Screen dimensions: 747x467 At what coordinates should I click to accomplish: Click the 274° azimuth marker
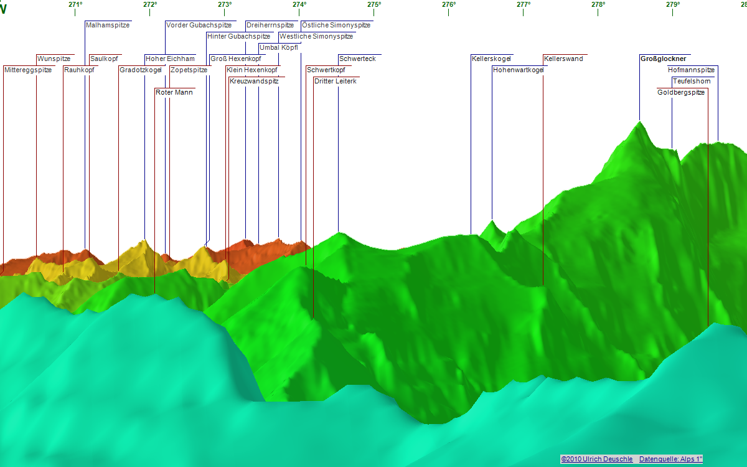299,4
